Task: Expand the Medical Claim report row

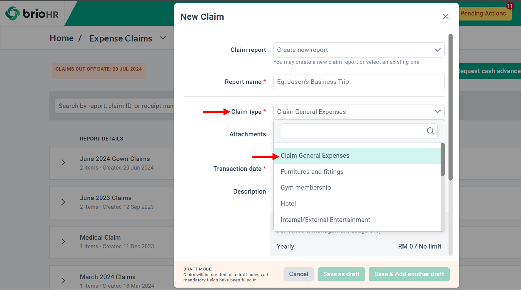Action: (x=63, y=242)
